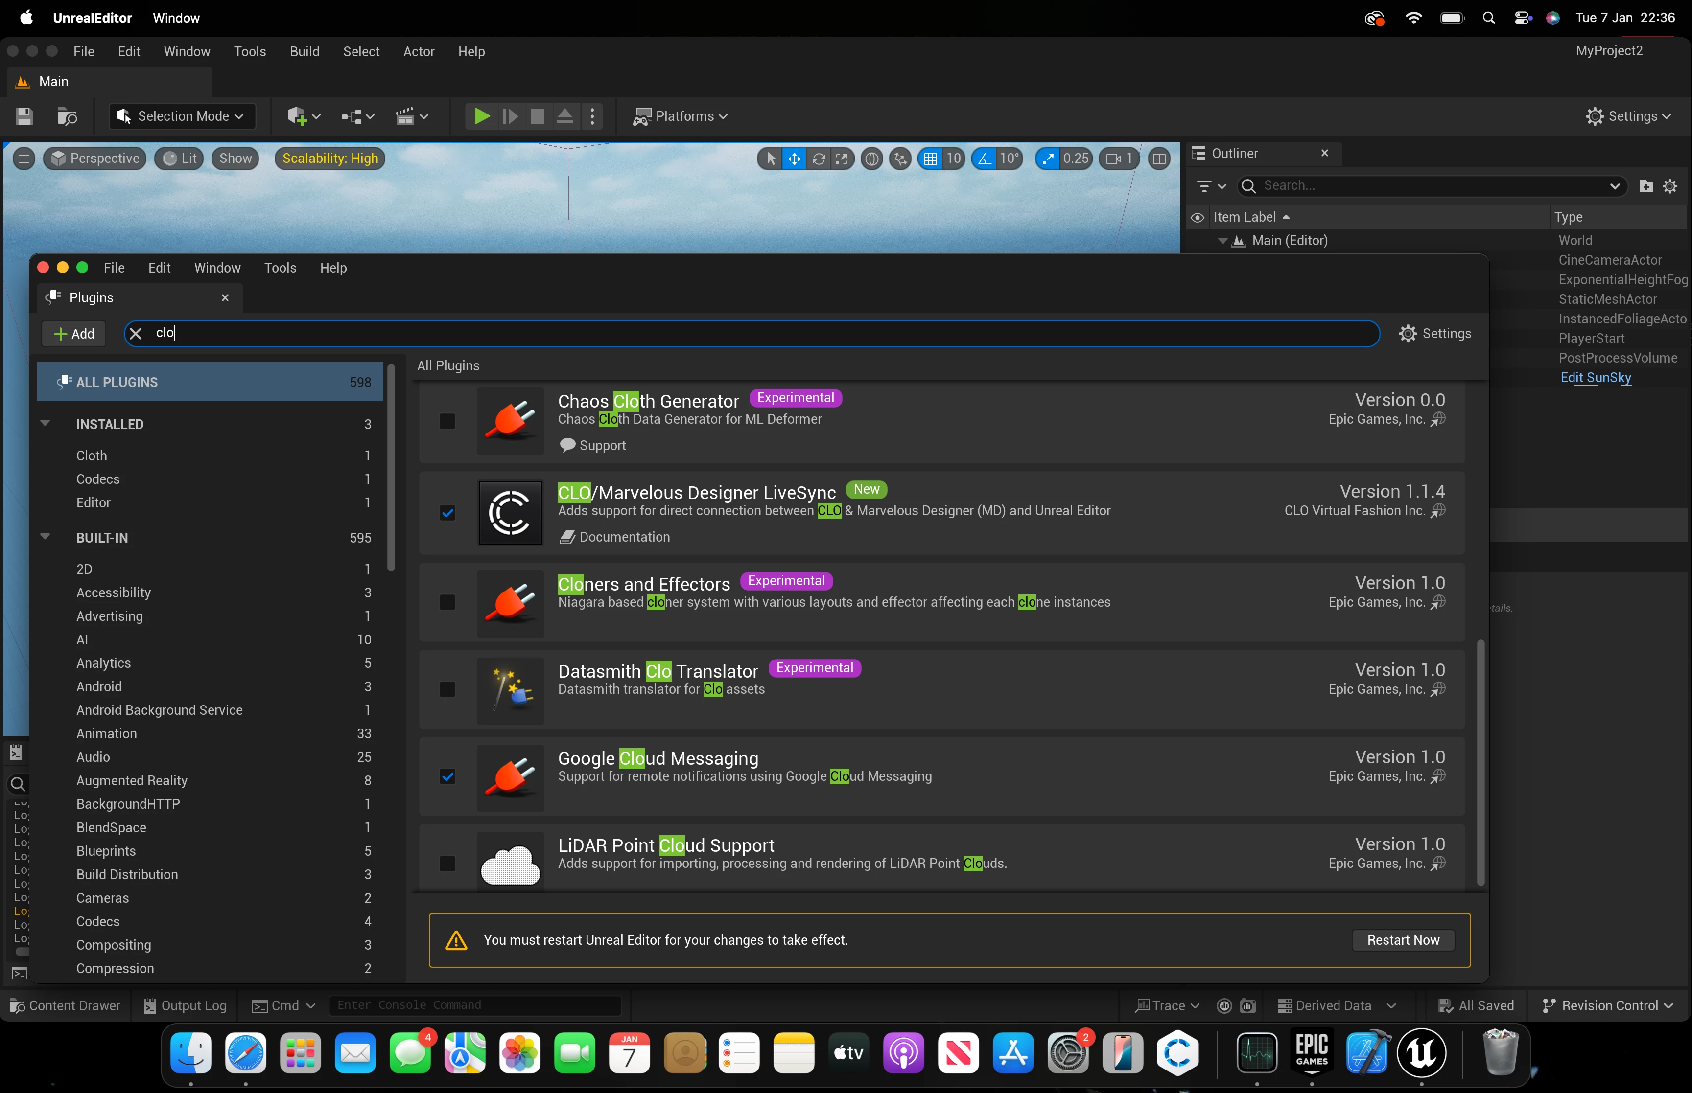The height and width of the screenshot is (1093, 1692).
Task: Clear the plugin search field with X
Action: [136, 334]
